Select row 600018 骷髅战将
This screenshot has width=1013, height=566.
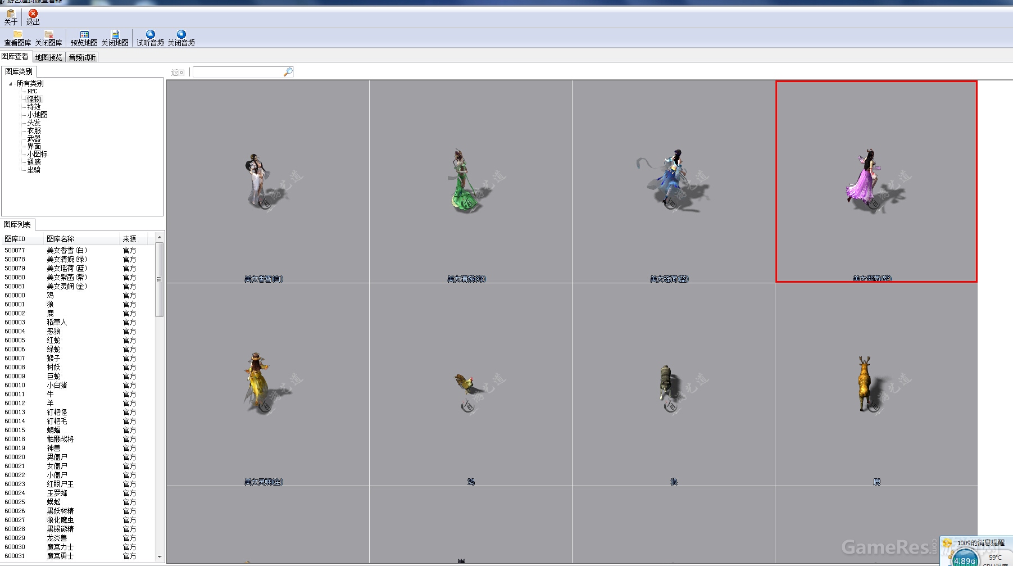pyautogui.click(x=78, y=439)
